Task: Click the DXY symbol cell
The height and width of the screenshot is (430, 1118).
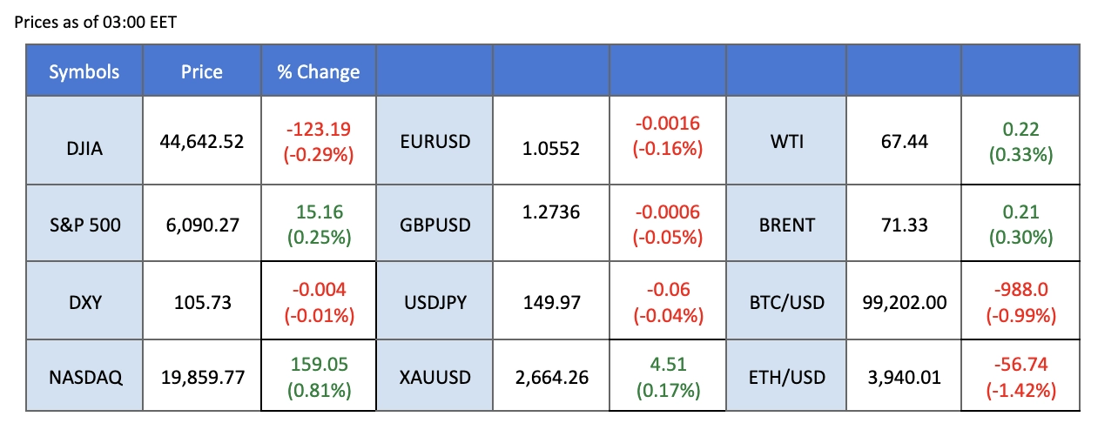Action: pyautogui.click(x=84, y=302)
